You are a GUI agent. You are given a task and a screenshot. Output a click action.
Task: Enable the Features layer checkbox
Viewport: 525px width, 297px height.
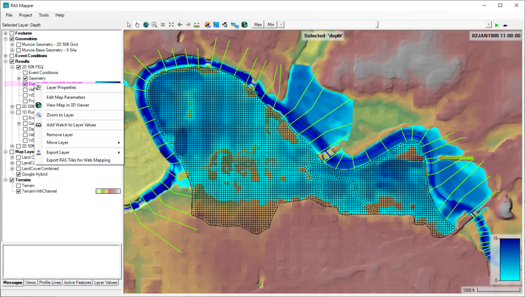pos(12,33)
